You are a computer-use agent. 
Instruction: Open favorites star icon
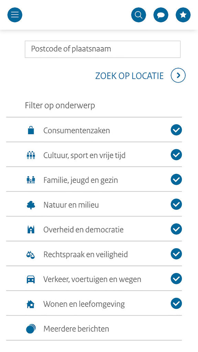tap(183, 15)
